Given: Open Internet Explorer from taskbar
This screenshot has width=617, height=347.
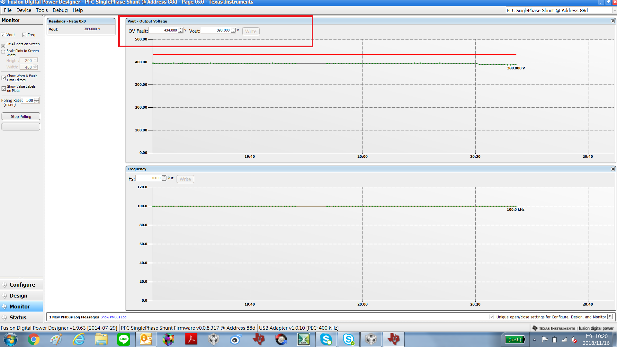Looking at the screenshot, I should click(x=79, y=340).
